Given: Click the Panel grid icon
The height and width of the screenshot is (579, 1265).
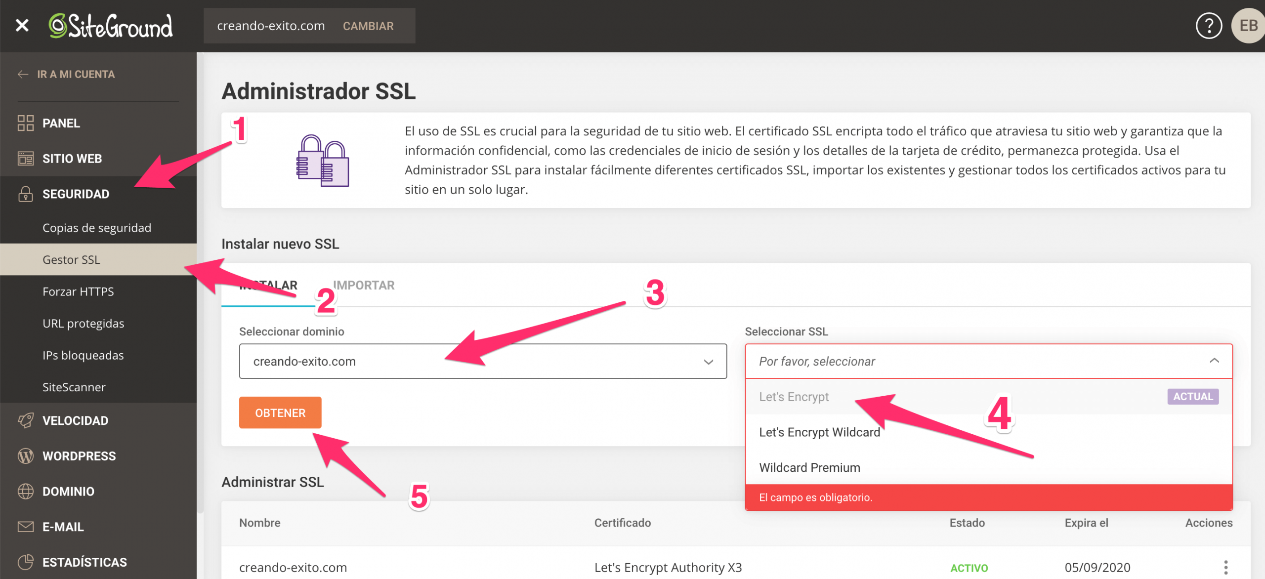Looking at the screenshot, I should [x=25, y=123].
